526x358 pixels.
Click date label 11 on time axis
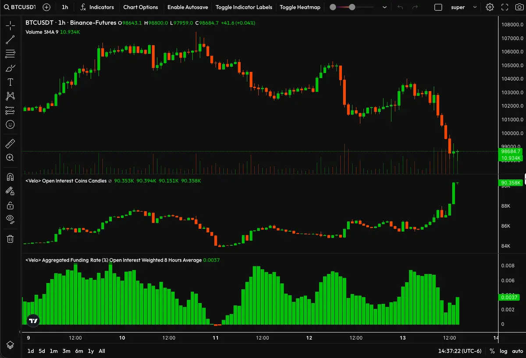(215, 338)
